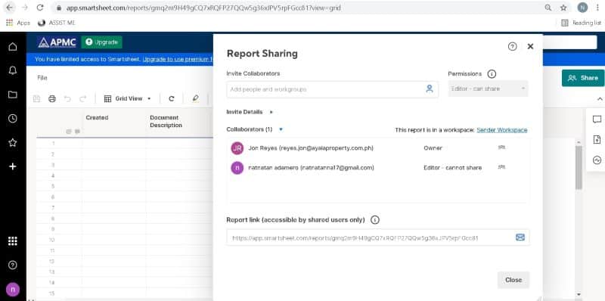This screenshot has height=301, width=605.
Task: Click the green Upgrade button
Action: pyautogui.click(x=101, y=42)
